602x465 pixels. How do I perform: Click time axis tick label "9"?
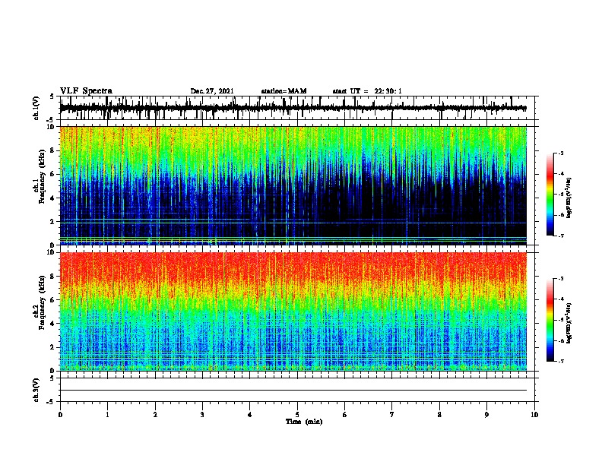click(x=486, y=415)
